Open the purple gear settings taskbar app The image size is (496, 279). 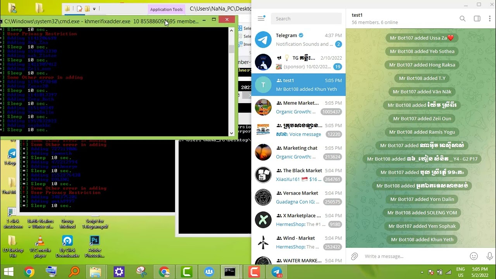(119, 272)
